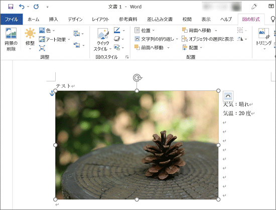The height and width of the screenshot is (210, 276).
Task: Click the picture layout icon
Action: coord(117,47)
